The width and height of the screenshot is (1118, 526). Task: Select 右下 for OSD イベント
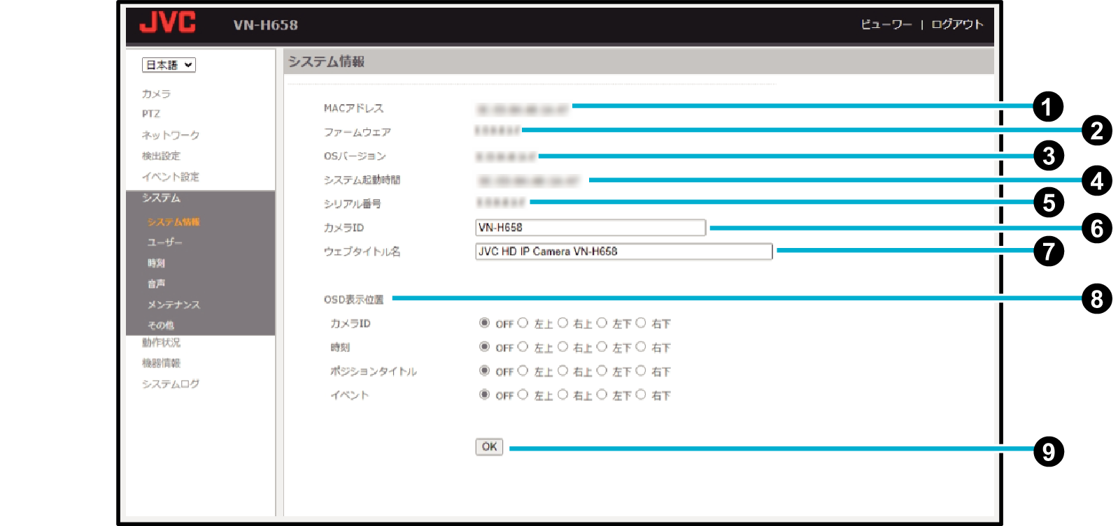tap(640, 394)
